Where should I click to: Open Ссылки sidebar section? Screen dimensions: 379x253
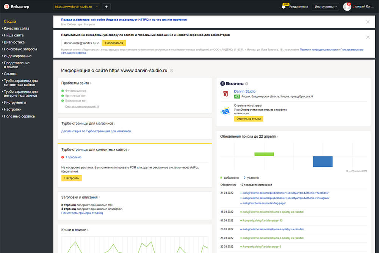10,74
